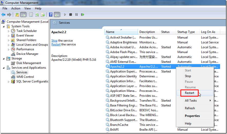
Task: Open the Help menu in menu bar
Action: (38, 8)
